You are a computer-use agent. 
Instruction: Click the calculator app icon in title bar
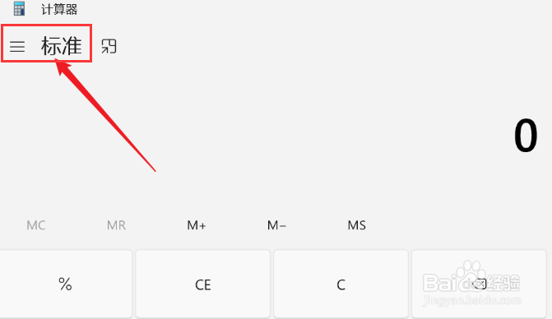[x=19, y=9]
